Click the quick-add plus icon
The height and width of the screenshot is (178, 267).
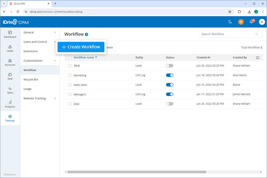241,22
